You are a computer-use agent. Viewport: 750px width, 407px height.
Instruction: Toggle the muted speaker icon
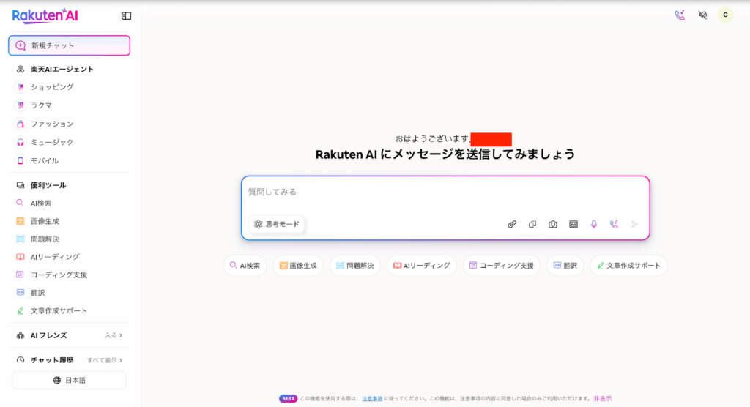coord(702,15)
